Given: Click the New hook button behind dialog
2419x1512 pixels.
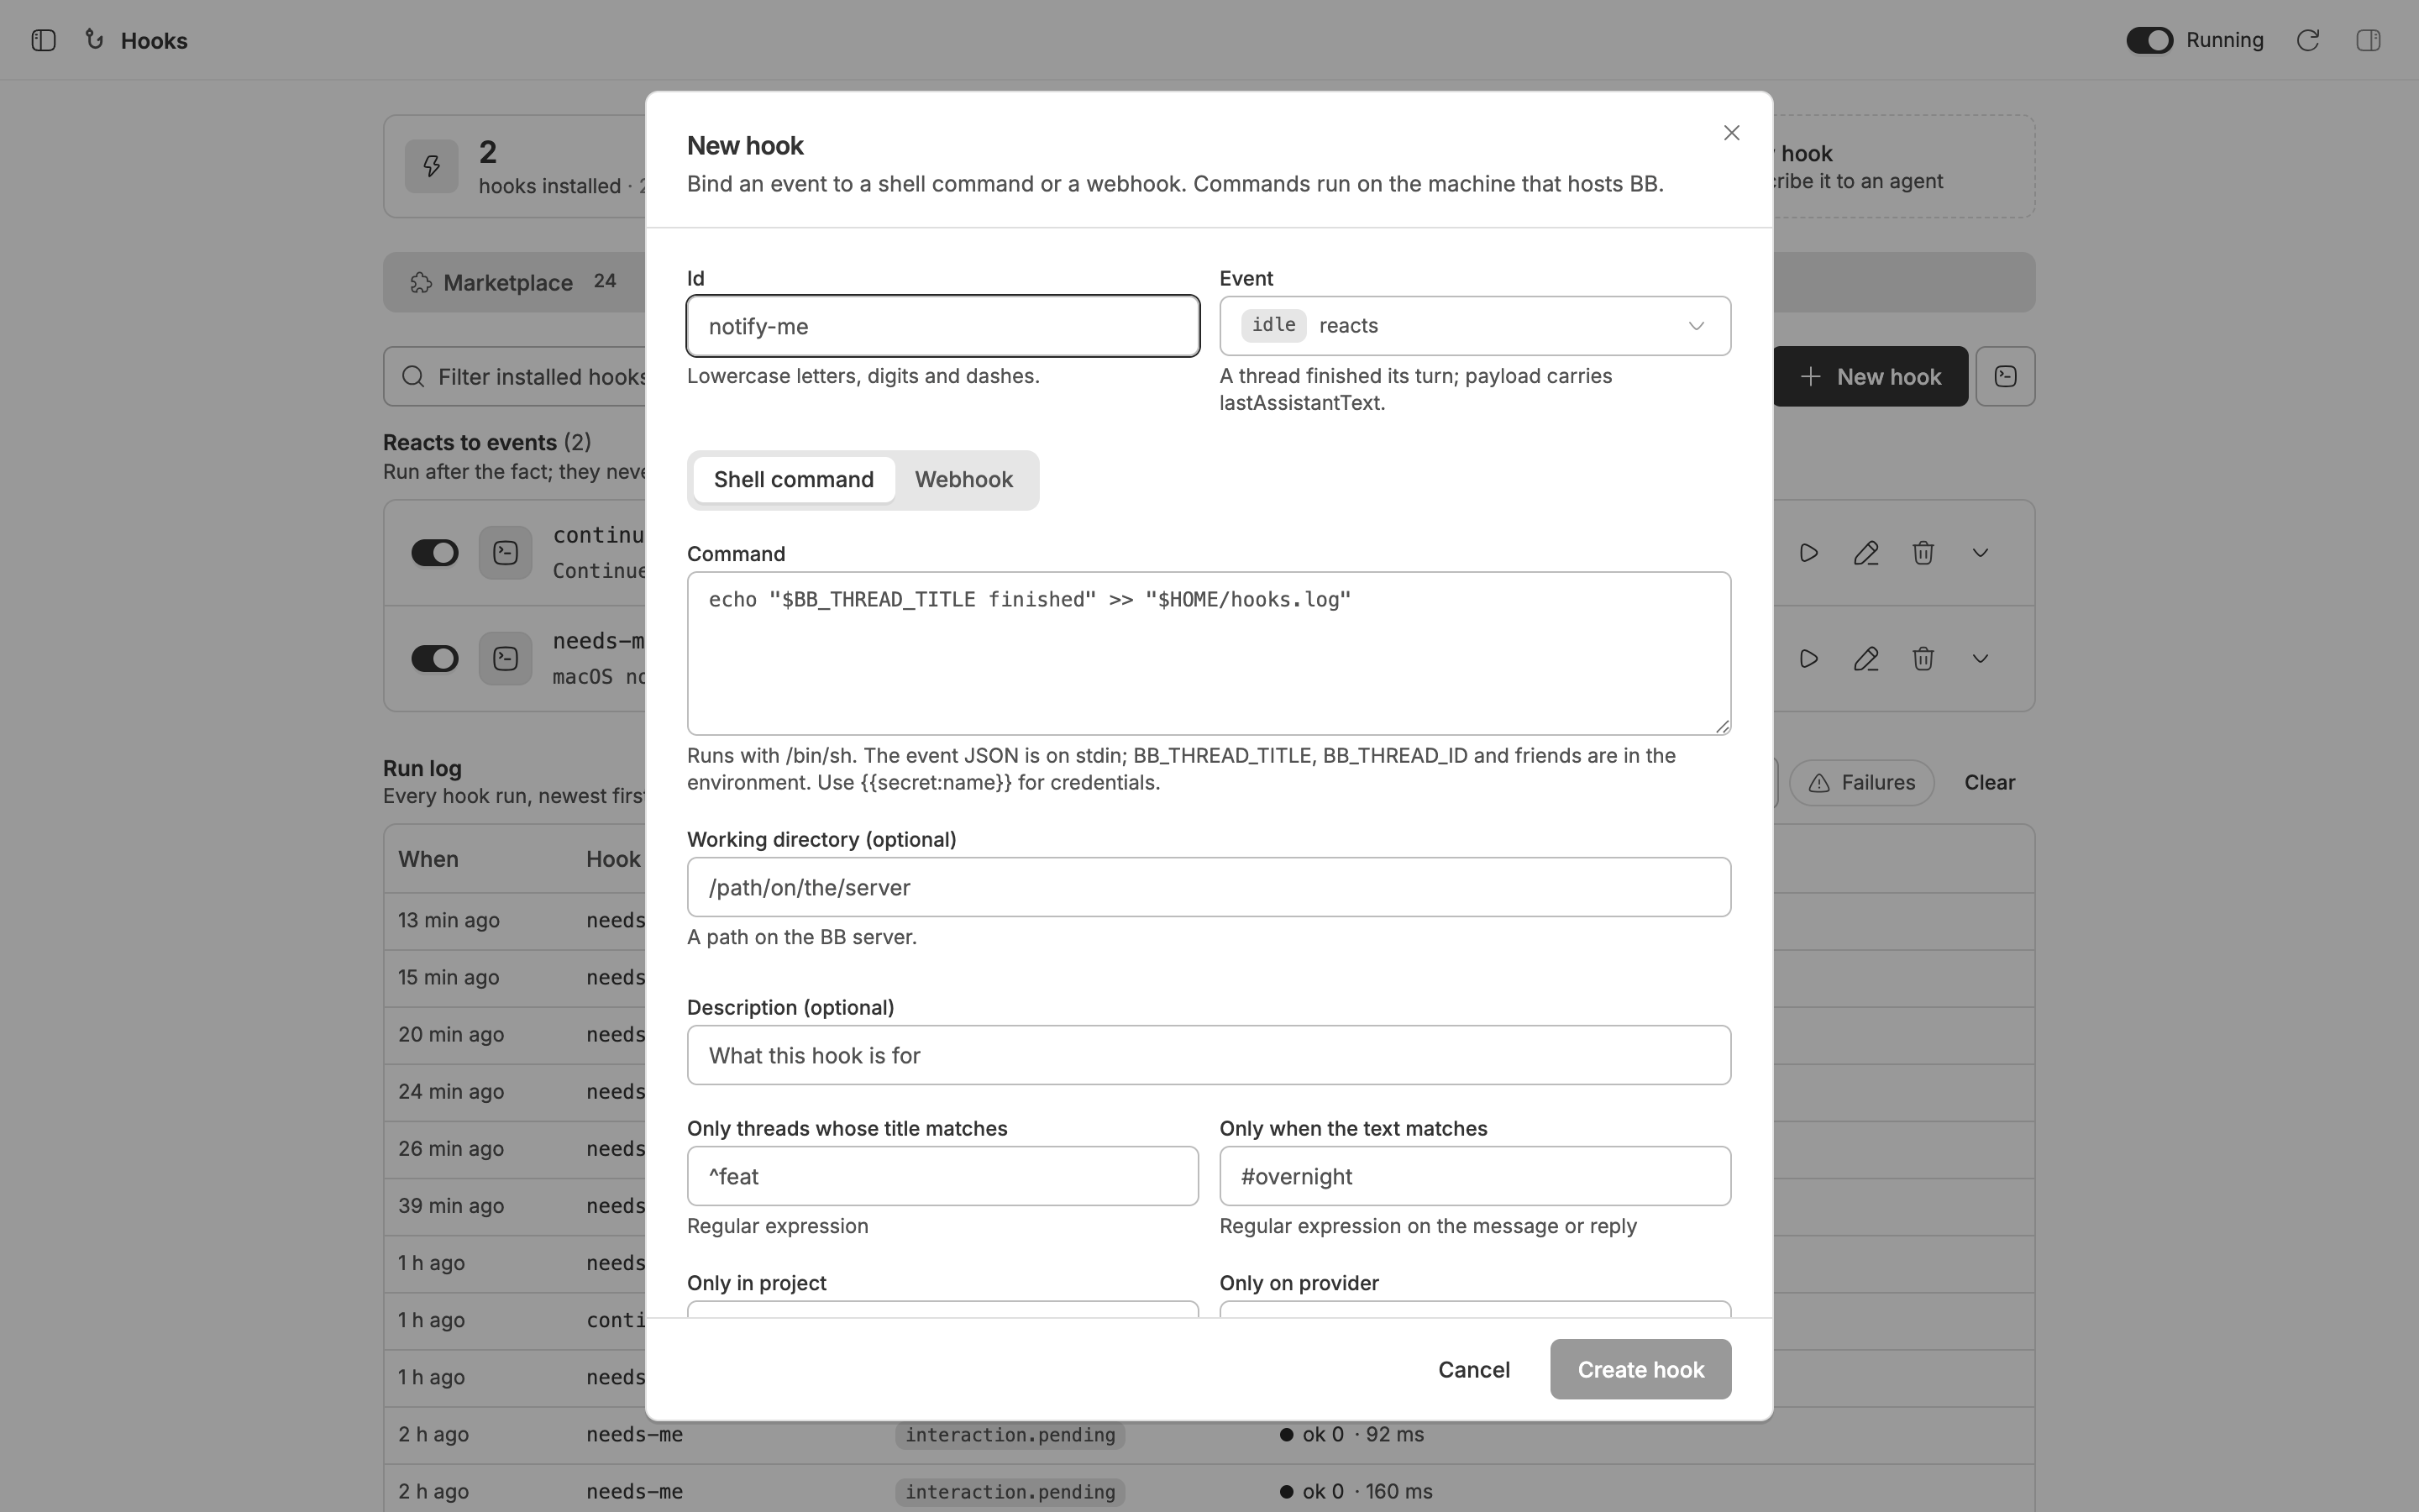Looking at the screenshot, I should coord(1871,376).
